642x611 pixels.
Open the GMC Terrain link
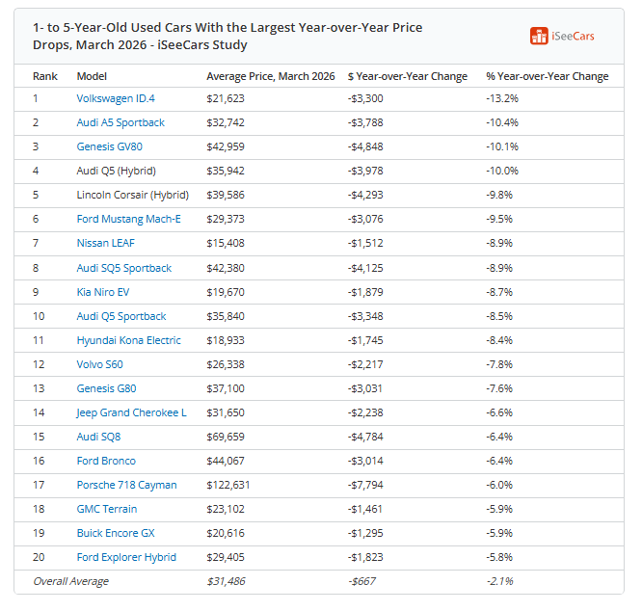107,510
